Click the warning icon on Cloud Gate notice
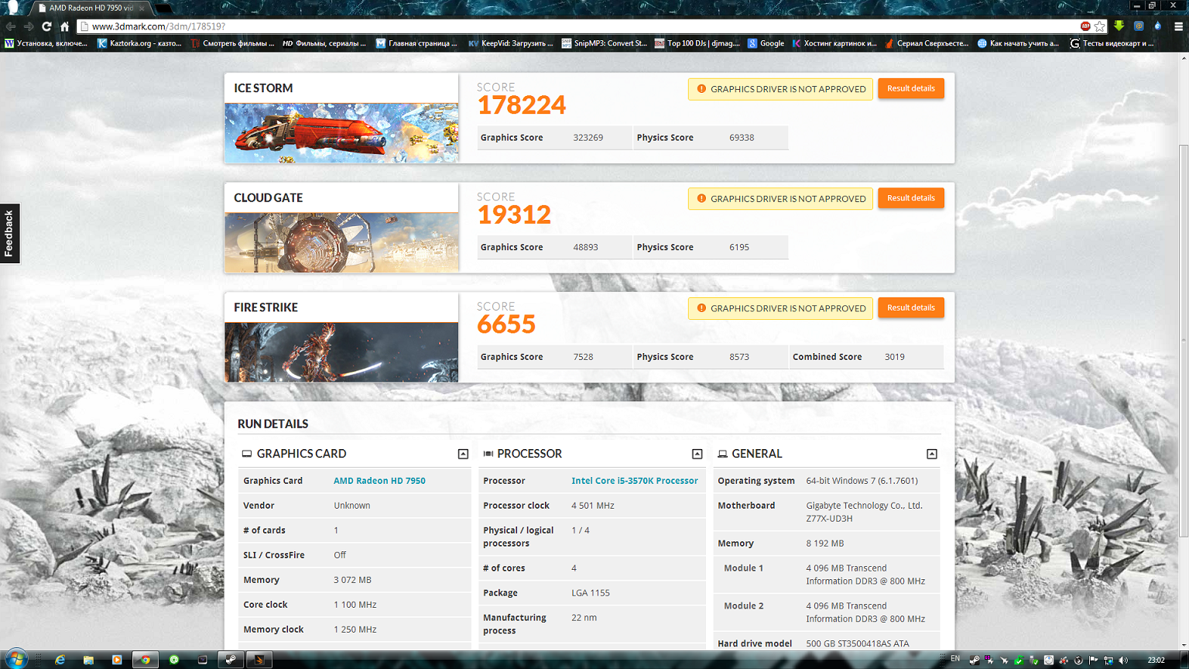Screen dimensions: 1189x669 [x=701, y=198]
